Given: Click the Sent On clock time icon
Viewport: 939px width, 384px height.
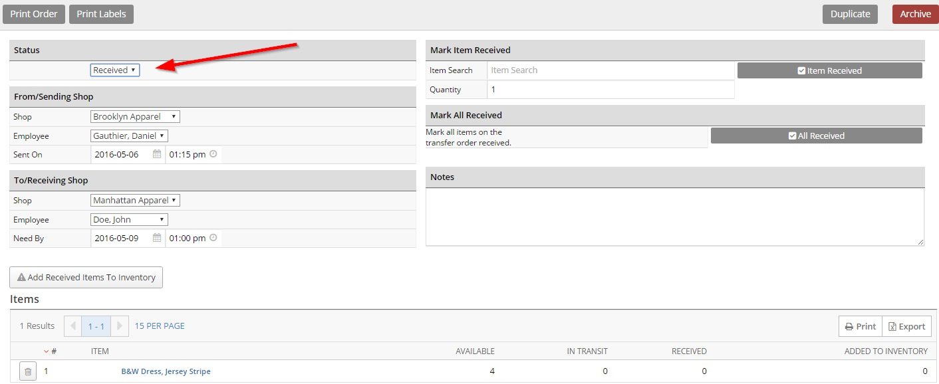Looking at the screenshot, I should 213,154.
